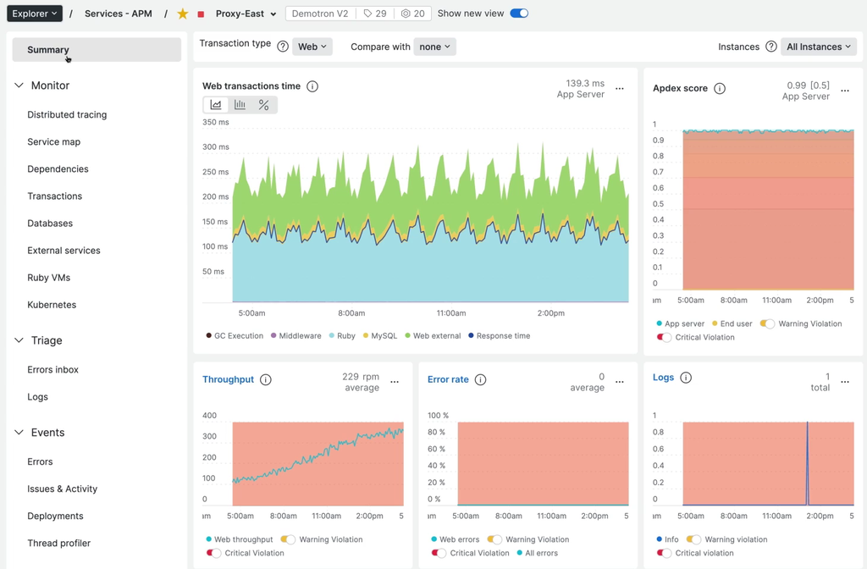Viewport: 867px width, 569px height.
Task: Open the Logs chart via its title link
Action: [x=663, y=377]
